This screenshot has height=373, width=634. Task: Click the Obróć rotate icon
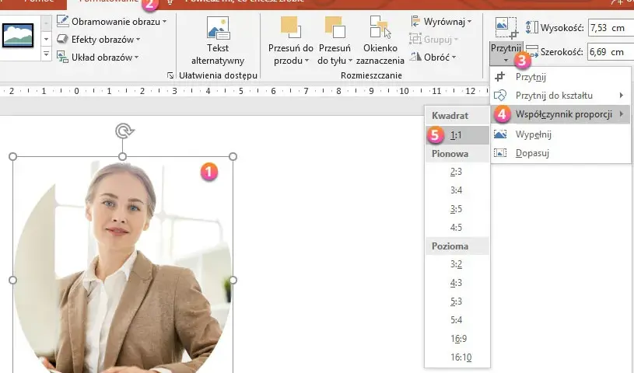(415, 57)
